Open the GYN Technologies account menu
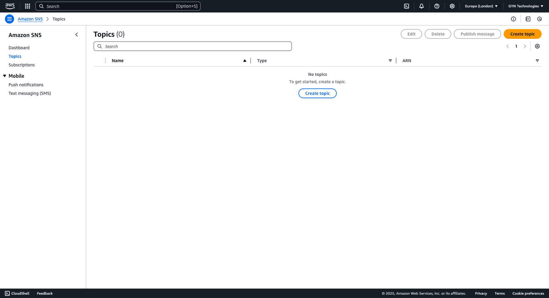The width and height of the screenshot is (549, 298). pos(526,6)
